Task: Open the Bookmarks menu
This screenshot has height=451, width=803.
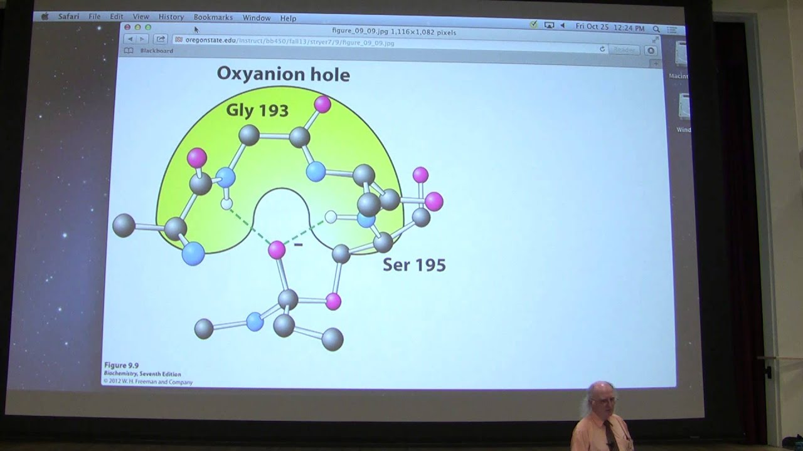Action: click(x=213, y=18)
